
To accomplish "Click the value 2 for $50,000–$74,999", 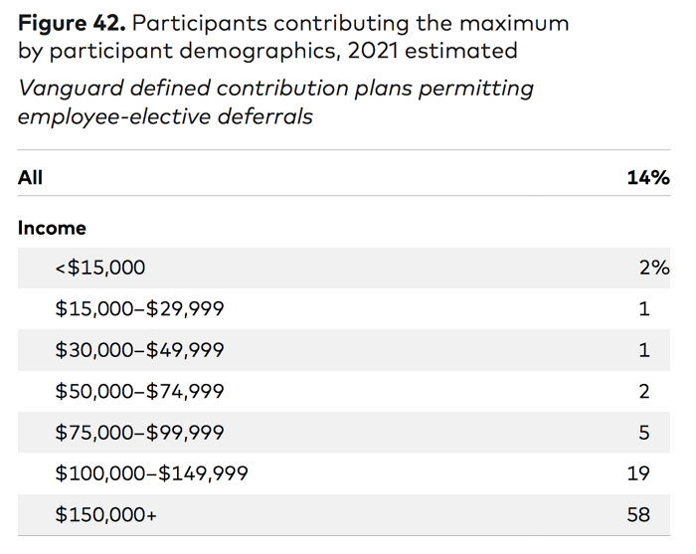I will 644,391.
